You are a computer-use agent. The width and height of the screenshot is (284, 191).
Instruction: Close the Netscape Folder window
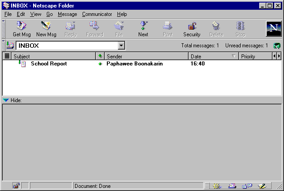pos(278,6)
